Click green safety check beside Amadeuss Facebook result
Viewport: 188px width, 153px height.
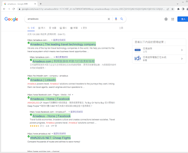tap(29, 97)
